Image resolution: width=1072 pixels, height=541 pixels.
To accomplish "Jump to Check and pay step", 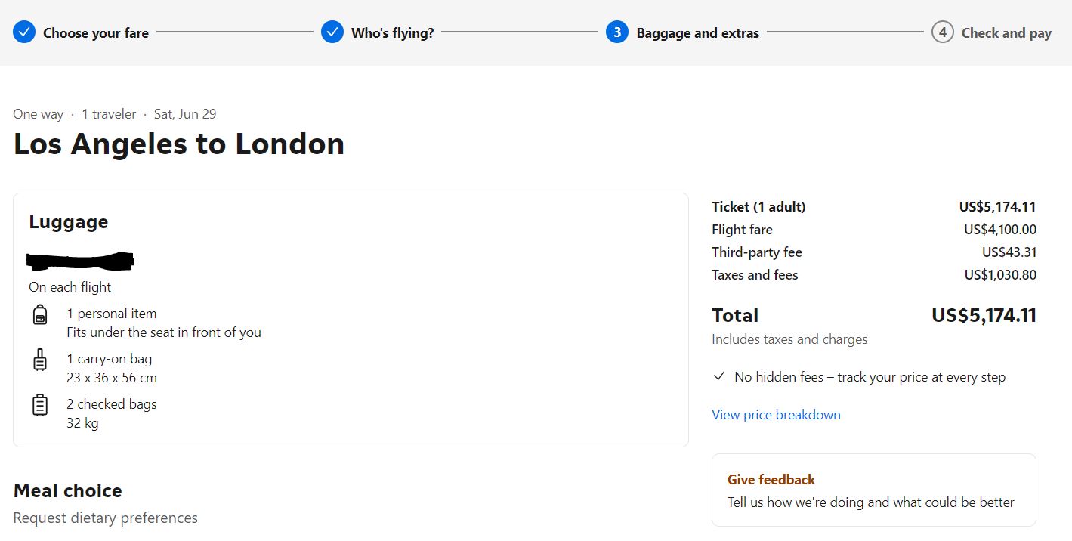I will click(x=1006, y=33).
